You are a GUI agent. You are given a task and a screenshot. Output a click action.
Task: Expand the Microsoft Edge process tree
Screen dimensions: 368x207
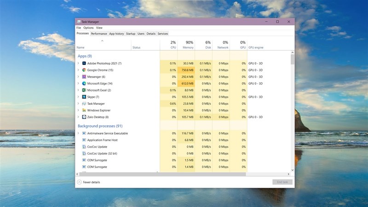(78, 83)
